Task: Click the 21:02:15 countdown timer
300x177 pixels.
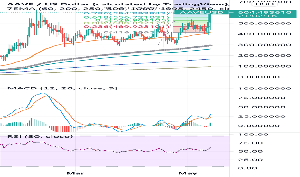Action: point(257,16)
